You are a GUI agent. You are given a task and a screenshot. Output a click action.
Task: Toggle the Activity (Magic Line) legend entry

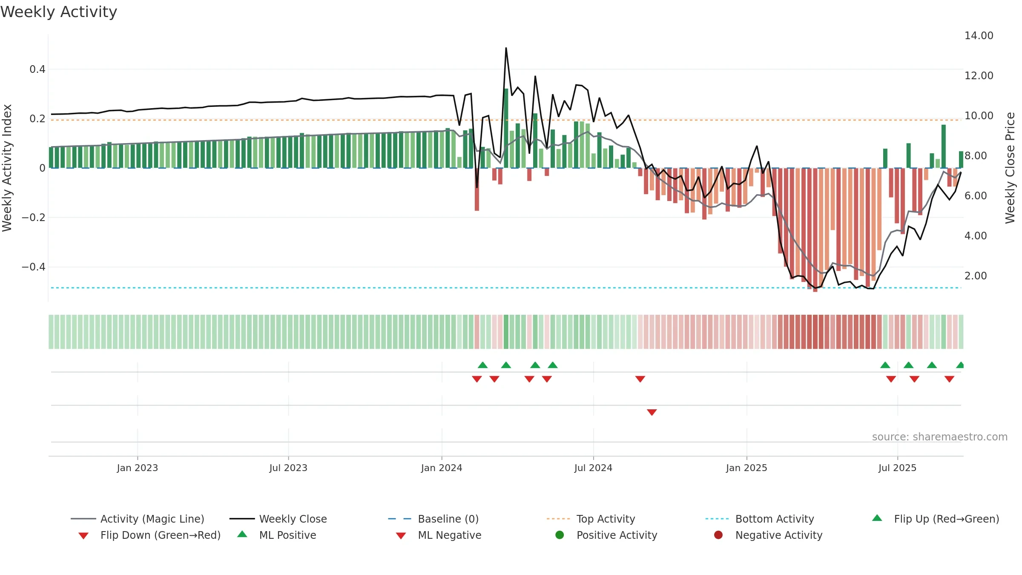138,519
